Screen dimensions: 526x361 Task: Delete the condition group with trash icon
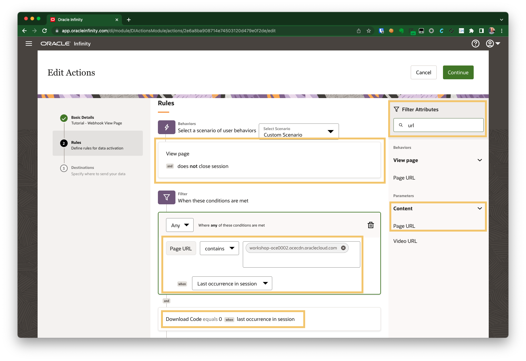pyautogui.click(x=371, y=225)
